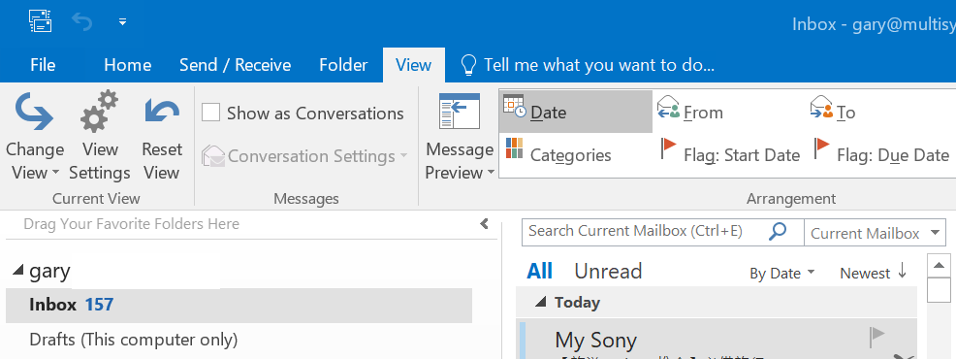Arrange messages by Date

tap(576, 112)
